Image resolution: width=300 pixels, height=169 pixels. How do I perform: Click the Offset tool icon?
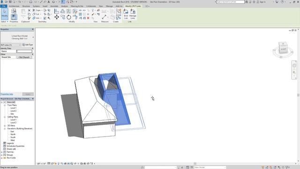pyautogui.click(x=62, y=11)
